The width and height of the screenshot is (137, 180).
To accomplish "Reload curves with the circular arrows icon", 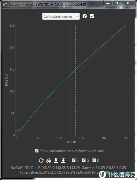I will pyautogui.click(x=41, y=160).
